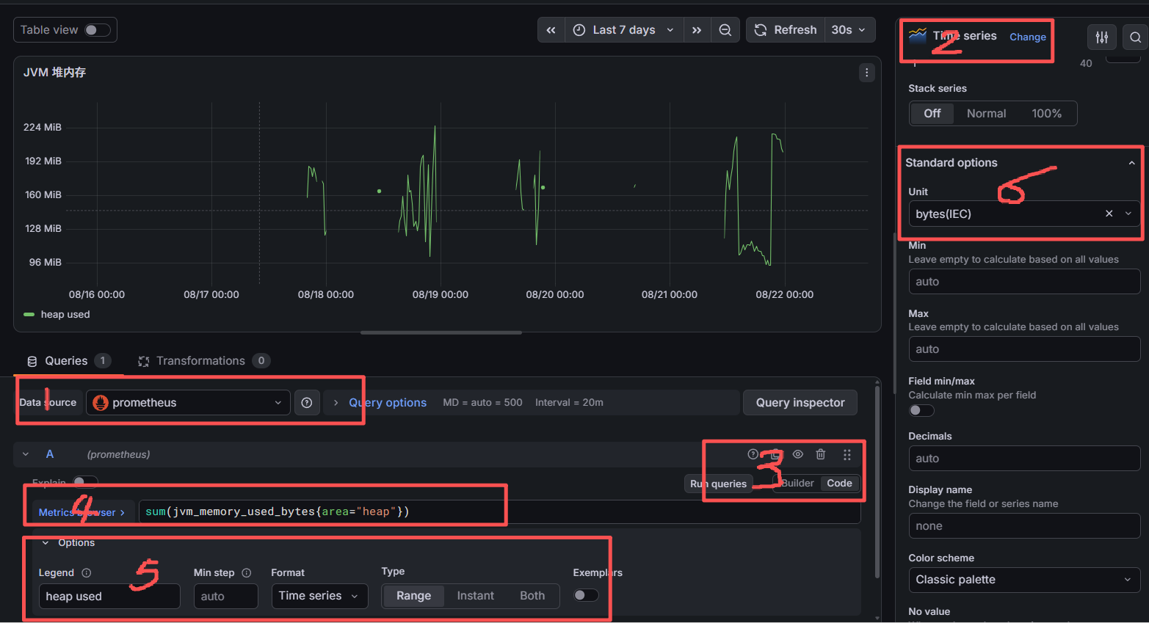The width and height of the screenshot is (1149, 623).
Task: Select Instant query type
Action: (x=475, y=596)
